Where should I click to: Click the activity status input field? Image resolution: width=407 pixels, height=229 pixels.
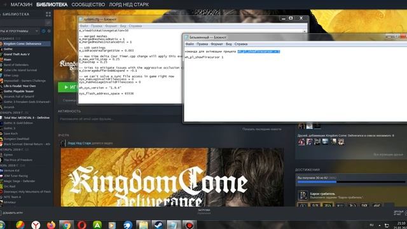(121, 119)
